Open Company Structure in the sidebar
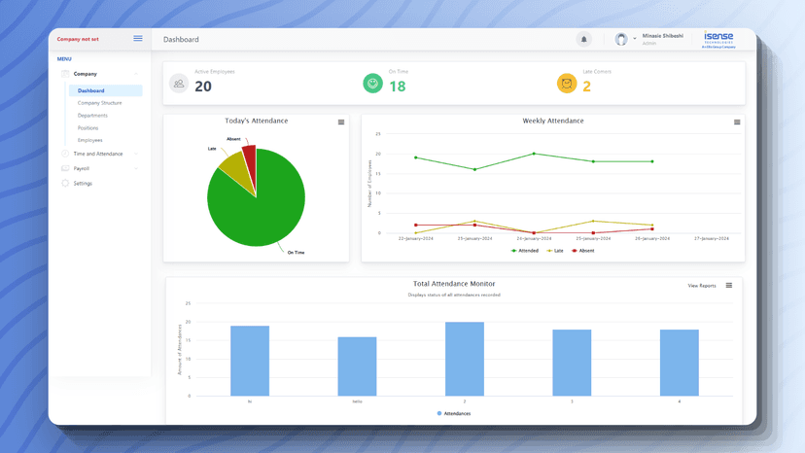Viewport: 805px width, 453px height. tap(99, 103)
